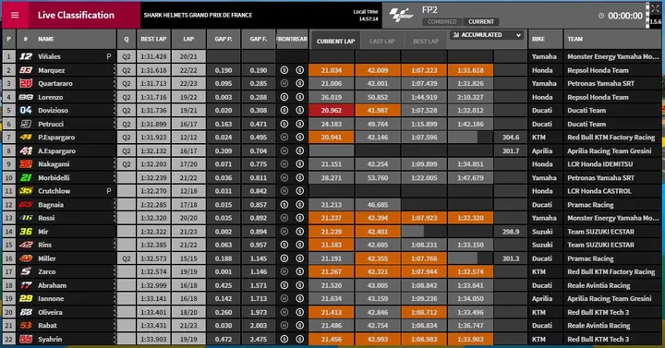The image size is (665, 348).
Task: Click SHARK HELMETS GRAND PRIX DE FRANCE title
Action: [x=198, y=16]
